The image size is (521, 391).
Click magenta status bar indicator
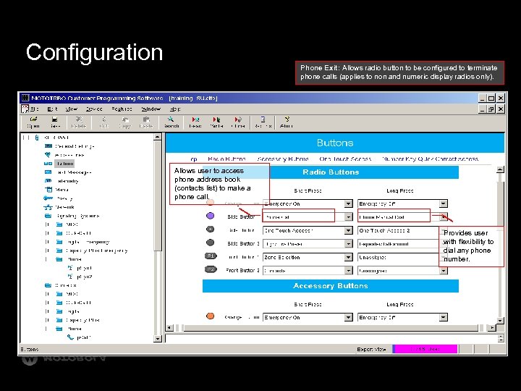425,349
